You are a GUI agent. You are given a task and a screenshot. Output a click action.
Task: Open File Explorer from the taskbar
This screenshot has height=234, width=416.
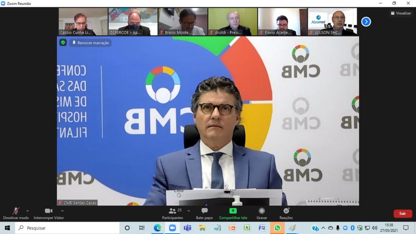tap(202, 228)
